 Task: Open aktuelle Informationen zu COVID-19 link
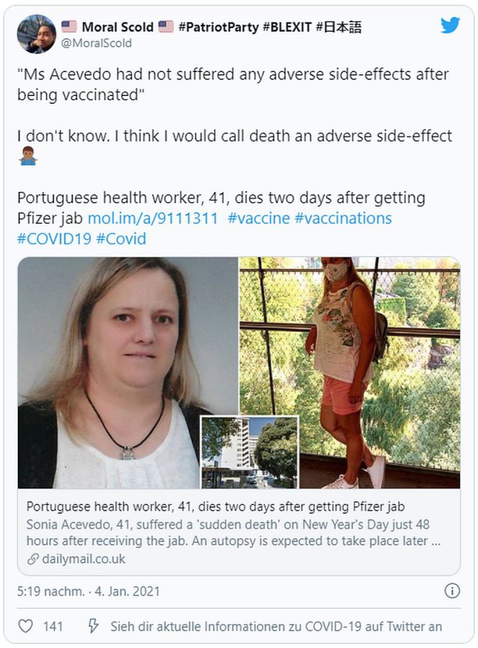point(275,626)
